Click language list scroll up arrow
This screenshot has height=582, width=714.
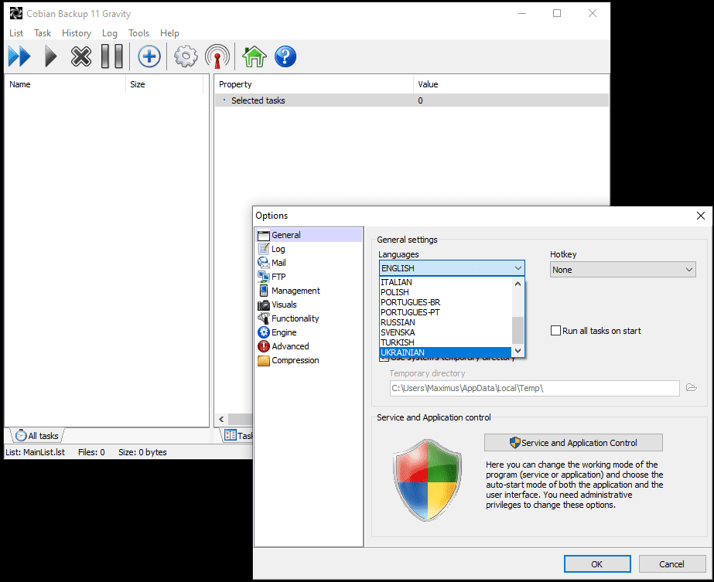pos(518,284)
